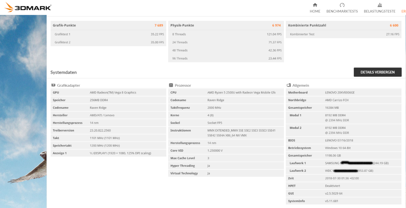Switch to BENCHMARKTESTS tab
406x208 pixels.
pyautogui.click(x=342, y=11)
